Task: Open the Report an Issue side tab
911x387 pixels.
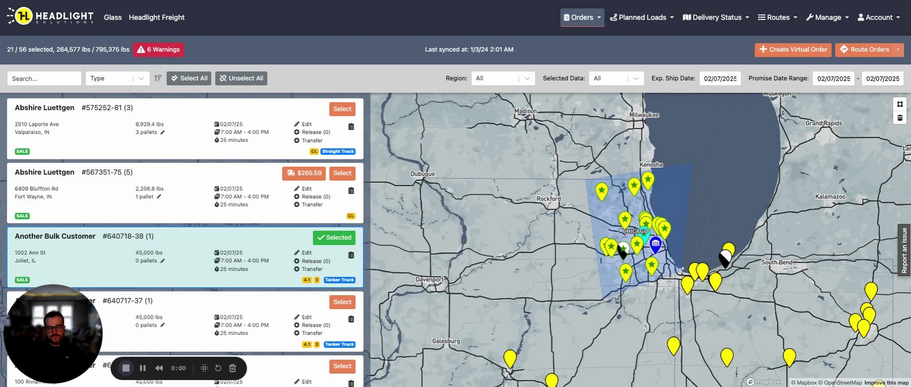Action: (x=904, y=250)
